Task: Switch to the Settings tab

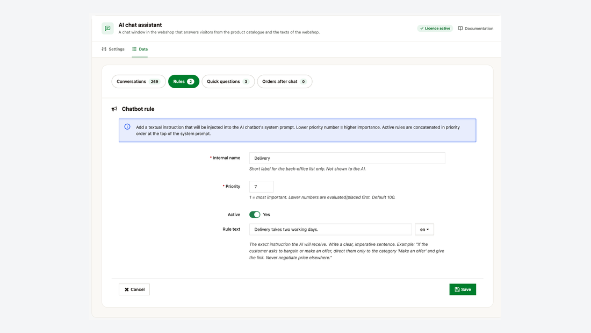Action: [x=113, y=49]
